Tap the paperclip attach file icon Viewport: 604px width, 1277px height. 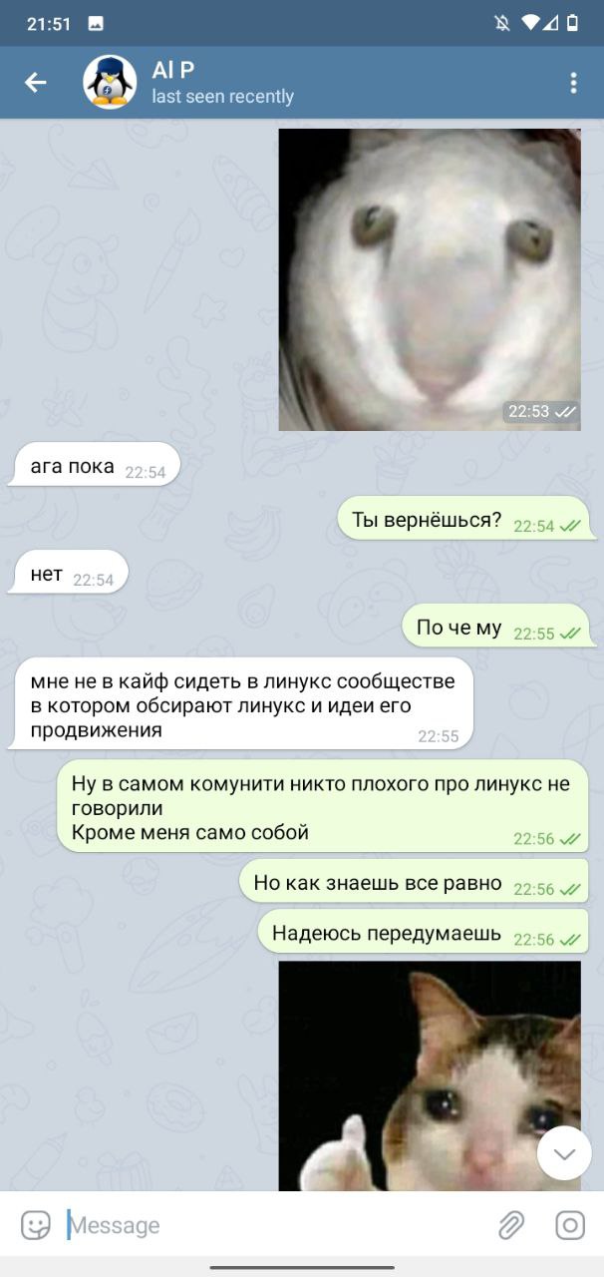511,1224
